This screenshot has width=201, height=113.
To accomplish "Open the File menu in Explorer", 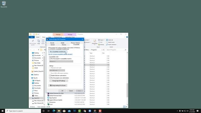I will [32, 37].
